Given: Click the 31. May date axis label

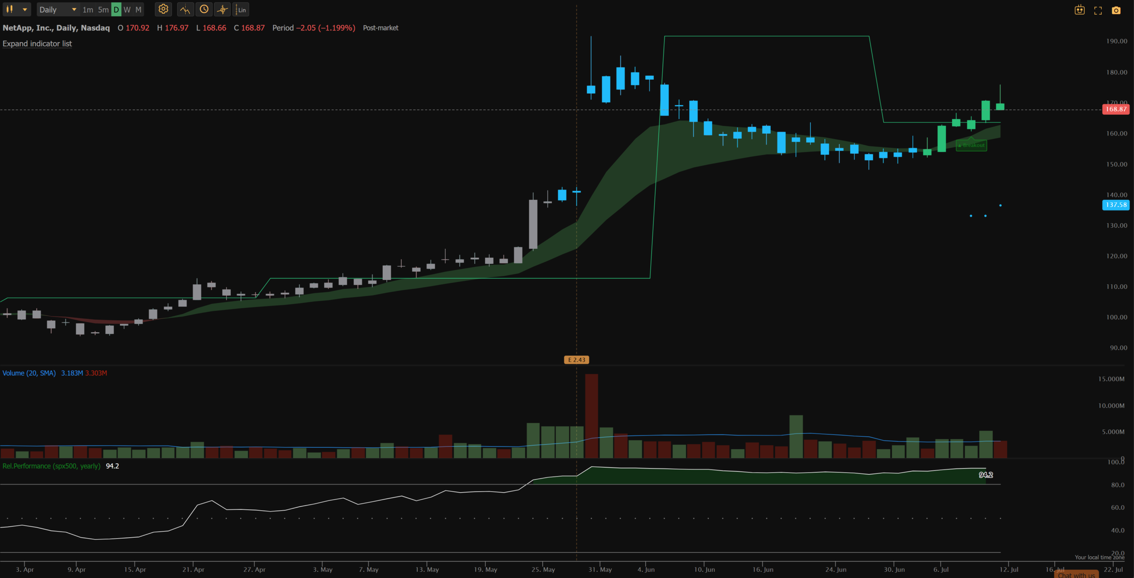Looking at the screenshot, I should [x=600, y=569].
